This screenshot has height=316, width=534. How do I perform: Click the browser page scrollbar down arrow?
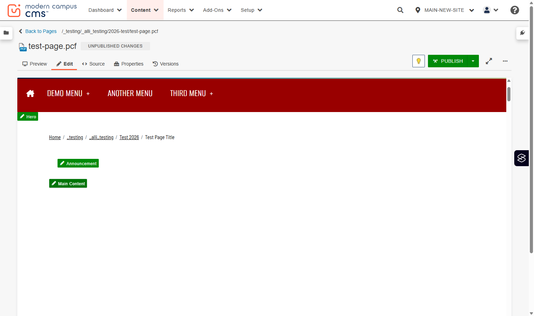[531, 313]
